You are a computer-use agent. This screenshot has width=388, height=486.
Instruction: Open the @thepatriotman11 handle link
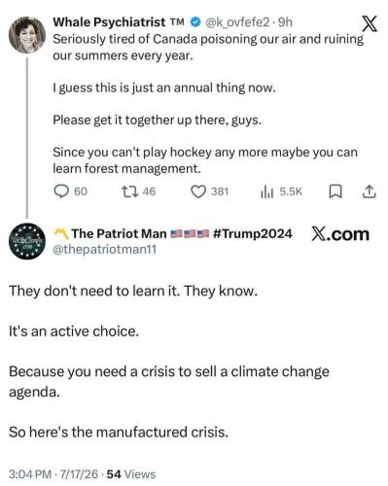pos(104,250)
